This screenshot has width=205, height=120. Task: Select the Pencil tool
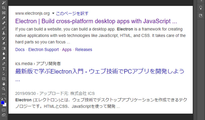(x=4, y=28)
